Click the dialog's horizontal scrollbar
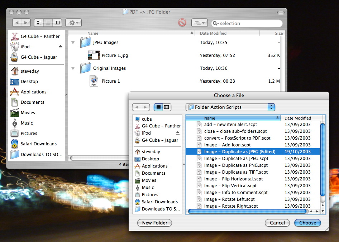339x242 pixels. pos(251,211)
